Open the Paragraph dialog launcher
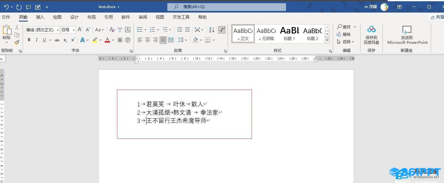444x183 pixels. tap(225, 51)
